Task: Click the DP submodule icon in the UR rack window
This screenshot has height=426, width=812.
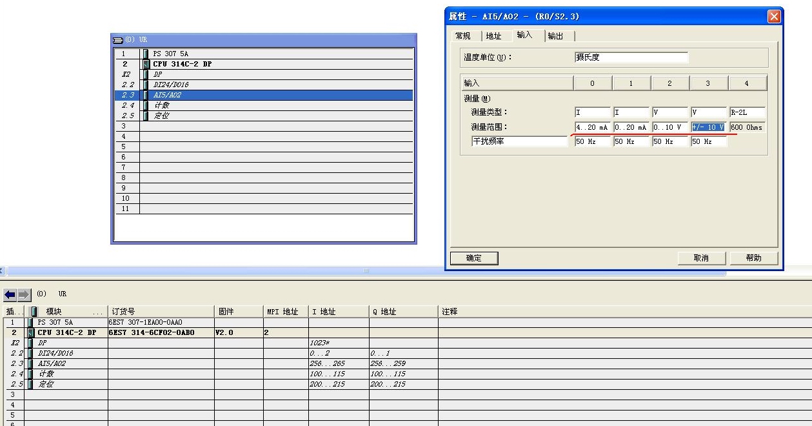Action: pyautogui.click(x=146, y=74)
